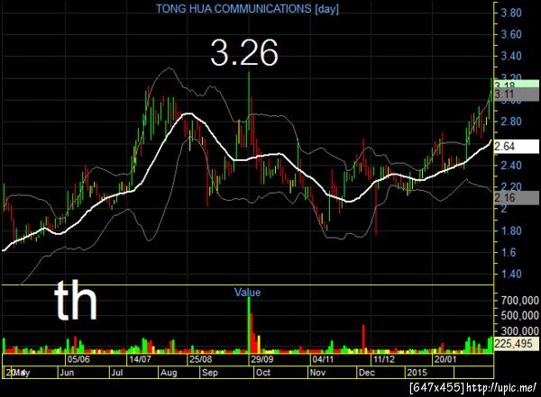
Task: Click the 3.11 grey price marker
Action: 517,95
